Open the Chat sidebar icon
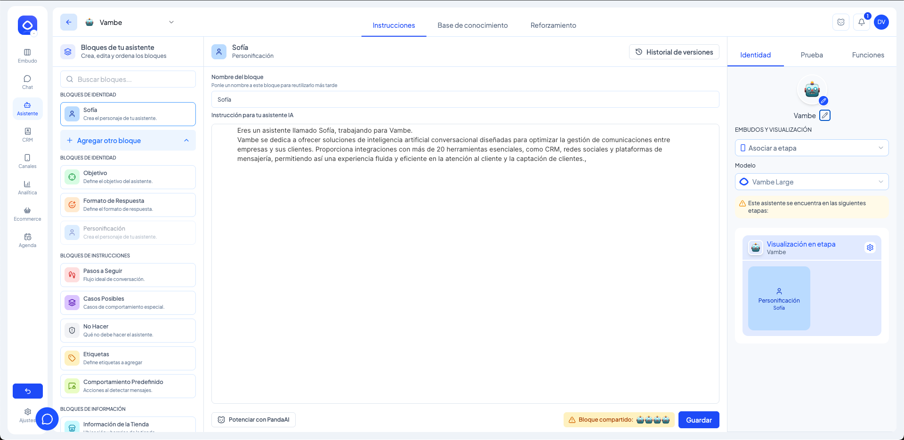904x440 pixels. pyautogui.click(x=27, y=82)
